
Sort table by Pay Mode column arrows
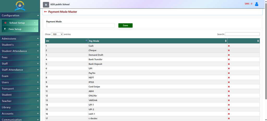click(226, 41)
